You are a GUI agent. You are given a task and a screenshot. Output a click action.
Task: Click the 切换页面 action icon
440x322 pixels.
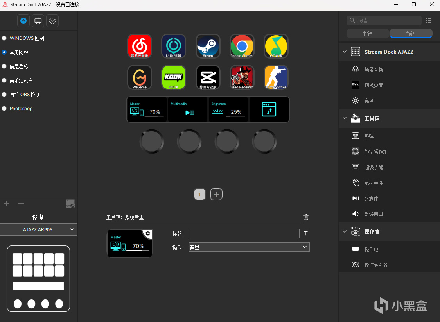[x=356, y=85]
